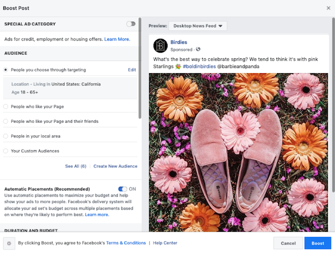Open Learn more about automatic placements
335x253 pixels.
[x=97, y=214]
